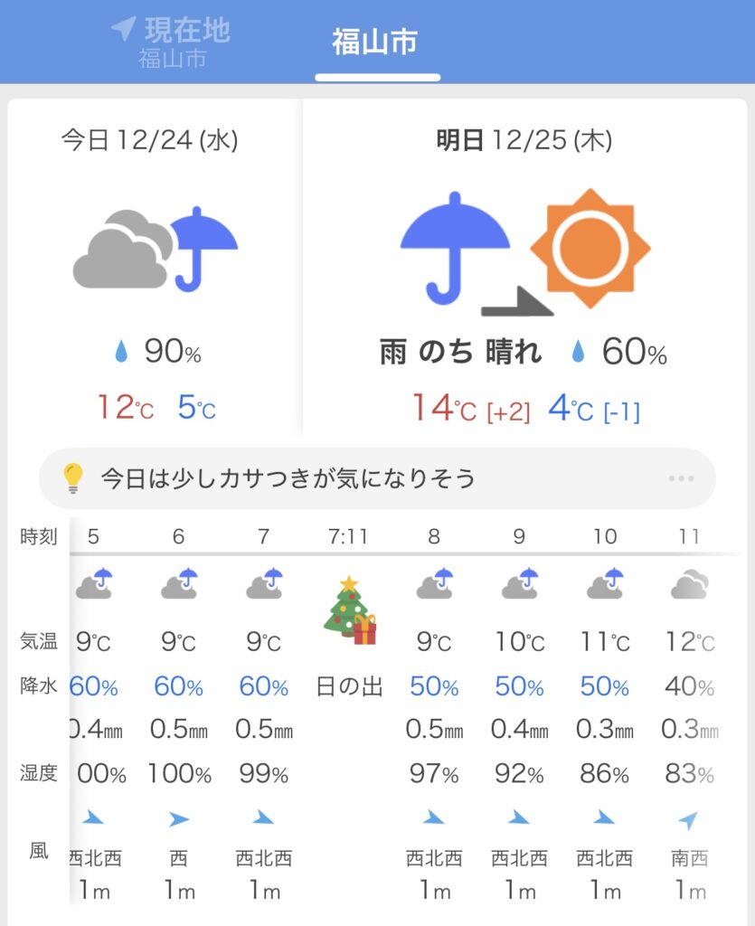Tap today's 90% rain chance indicator
The height and width of the screenshot is (926, 755).
tap(157, 353)
